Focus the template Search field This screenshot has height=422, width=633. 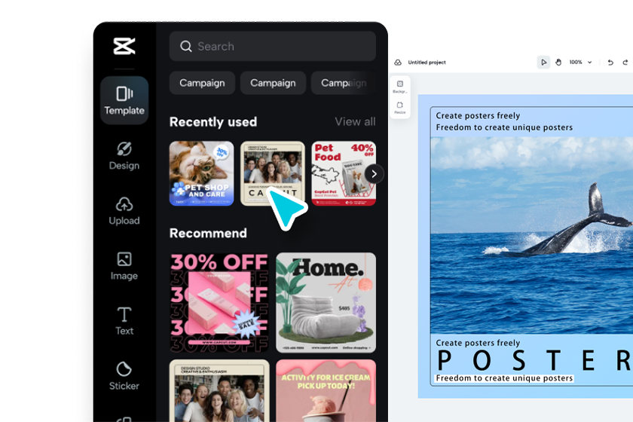click(273, 47)
